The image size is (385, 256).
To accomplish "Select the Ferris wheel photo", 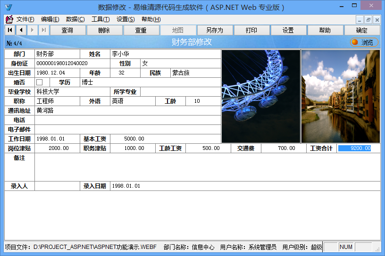I will point(260,96).
